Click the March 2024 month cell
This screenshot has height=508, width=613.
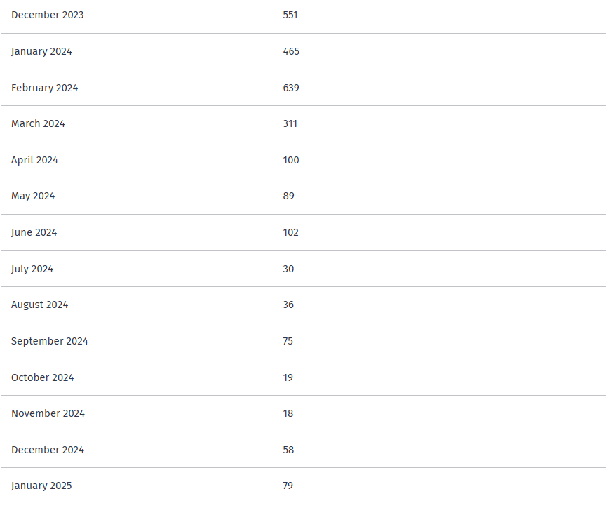pyautogui.click(x=38, y=123)
